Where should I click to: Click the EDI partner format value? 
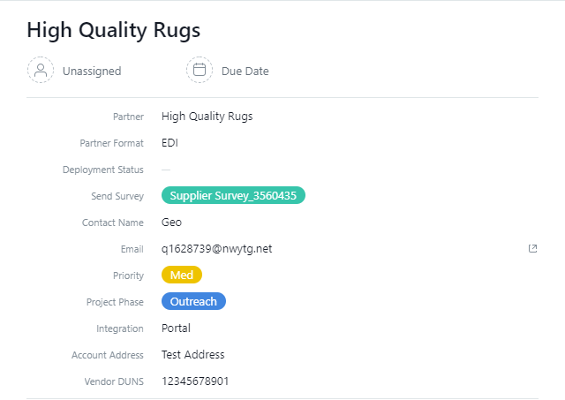(169, 143)
